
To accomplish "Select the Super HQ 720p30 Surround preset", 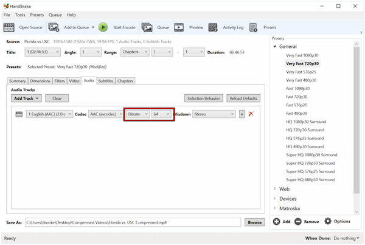I will [310, 164].
